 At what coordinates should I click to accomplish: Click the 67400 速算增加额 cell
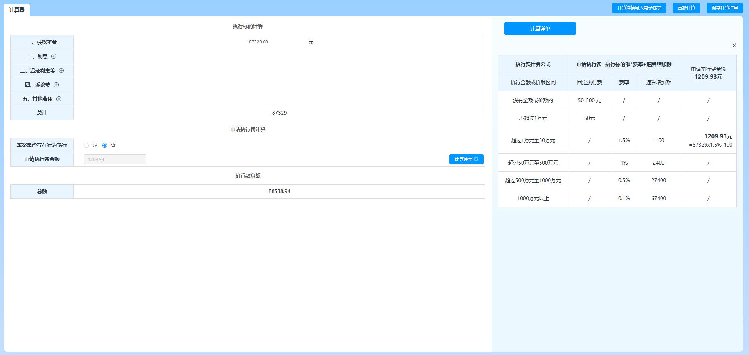pos(659,198)
